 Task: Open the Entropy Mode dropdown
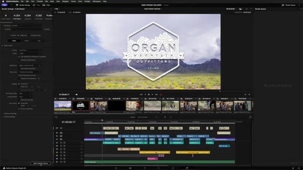click(25, 96)
